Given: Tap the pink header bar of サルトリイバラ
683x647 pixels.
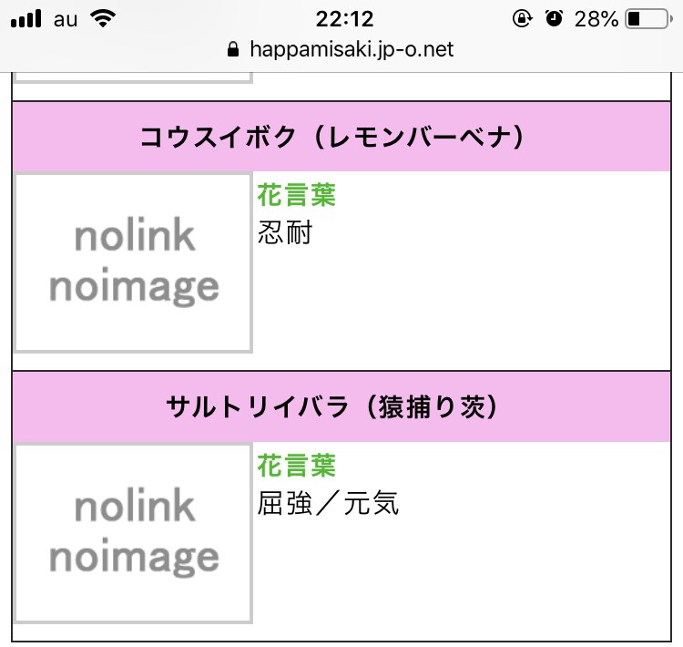Looking at the screenshot, I should pos(341,406).
